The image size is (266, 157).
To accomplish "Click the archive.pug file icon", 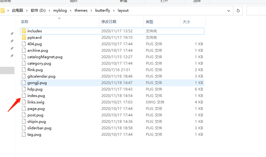I will 24,50.
